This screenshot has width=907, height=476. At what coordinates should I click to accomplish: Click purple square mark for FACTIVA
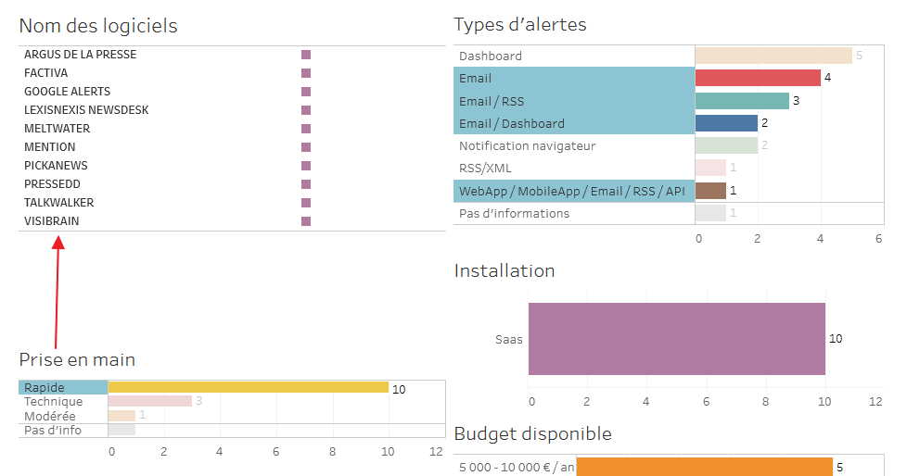tap(306, 73)
